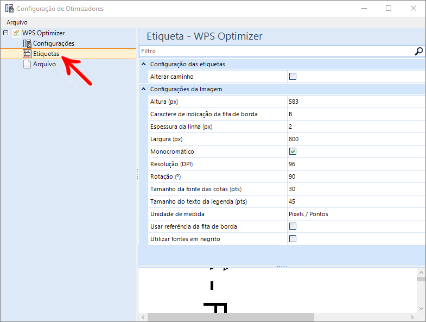Open the Arquivo menu

click(x=17, y=22)
